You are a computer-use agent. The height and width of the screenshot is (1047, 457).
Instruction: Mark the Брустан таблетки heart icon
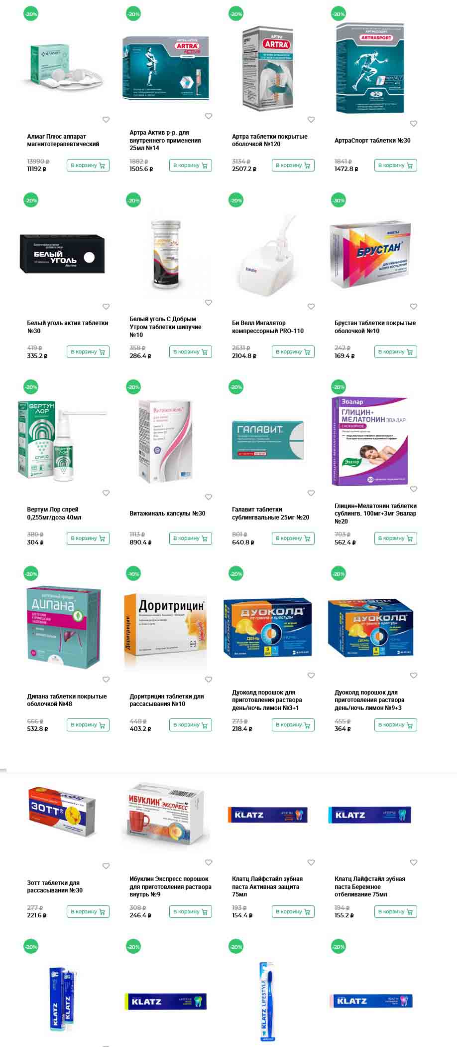click(414, 307)
